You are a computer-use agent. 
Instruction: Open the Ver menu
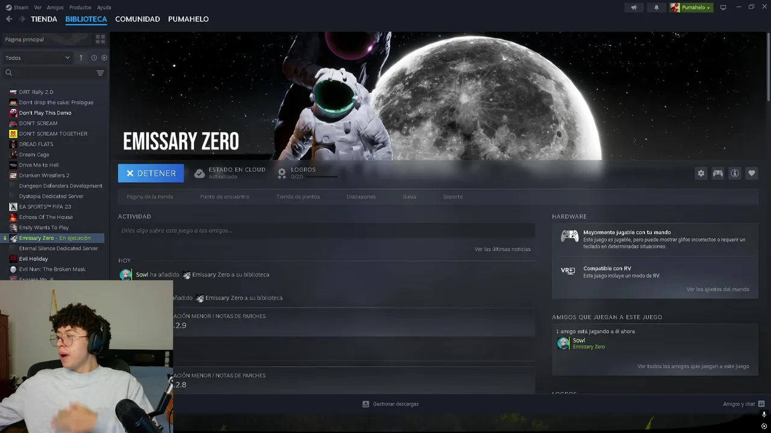point(38,7)
